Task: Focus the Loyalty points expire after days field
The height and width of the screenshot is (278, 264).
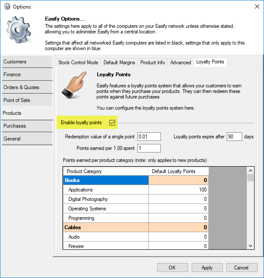Action: [234, 137]
